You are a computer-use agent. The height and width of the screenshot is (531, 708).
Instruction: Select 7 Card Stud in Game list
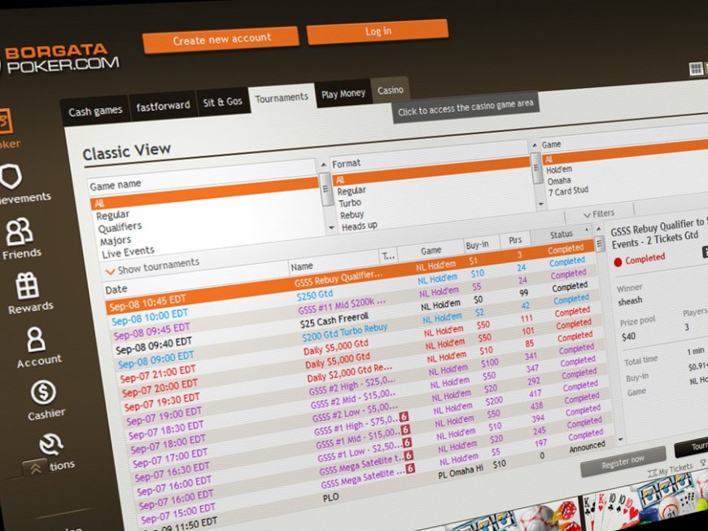coord(569,191)
